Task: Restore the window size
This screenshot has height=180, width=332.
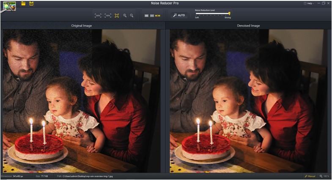Action: pyautogui.click(x=324, y=3)
